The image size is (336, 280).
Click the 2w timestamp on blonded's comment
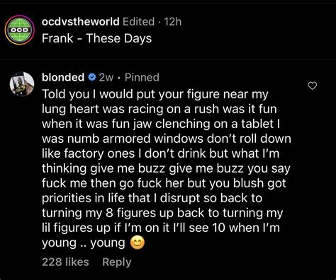[106, 78]
